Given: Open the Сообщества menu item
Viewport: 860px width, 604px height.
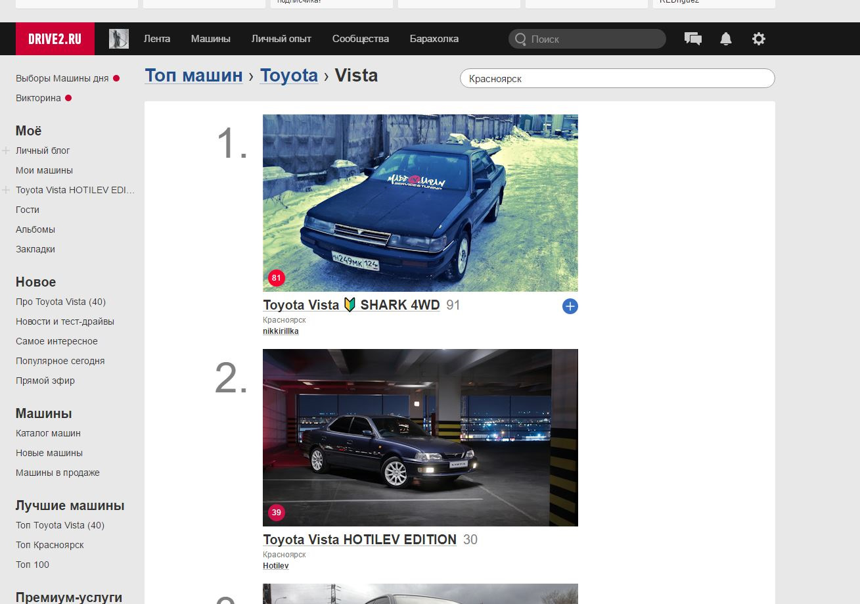Looking at the screenshot, I should [x=361, y=39].
